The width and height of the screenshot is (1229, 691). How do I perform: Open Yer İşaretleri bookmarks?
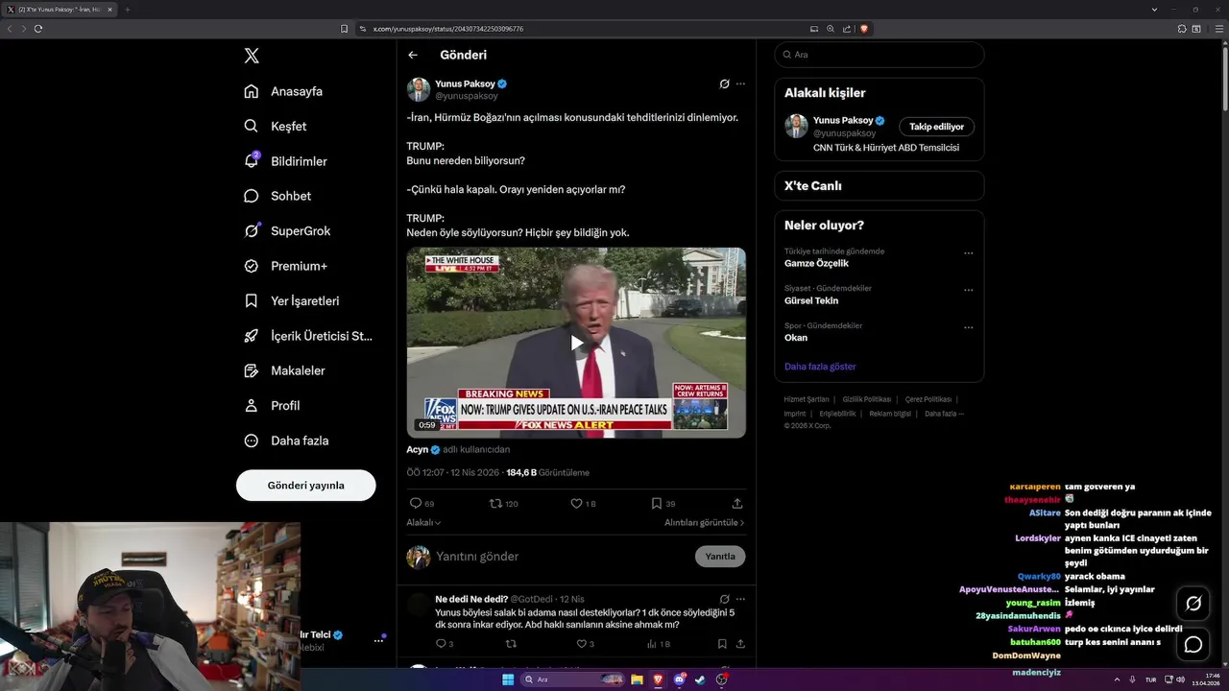point(292,300)
